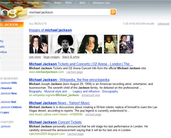Open Michael Jackson Tickets and Concerts result

[x=81, y=64]
